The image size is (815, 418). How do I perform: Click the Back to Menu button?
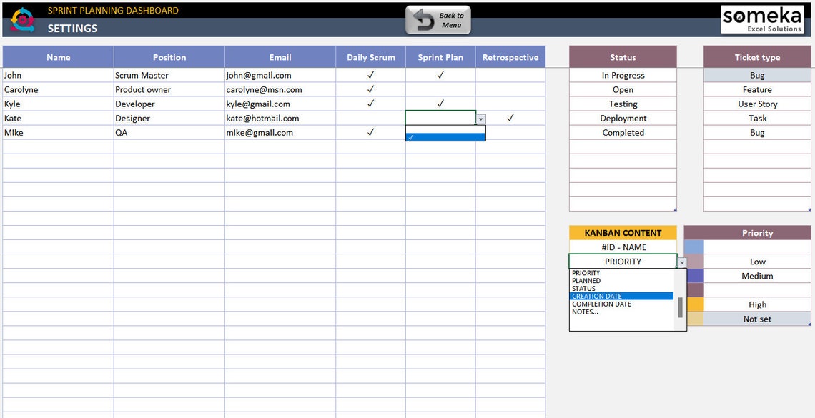point(438,19)
